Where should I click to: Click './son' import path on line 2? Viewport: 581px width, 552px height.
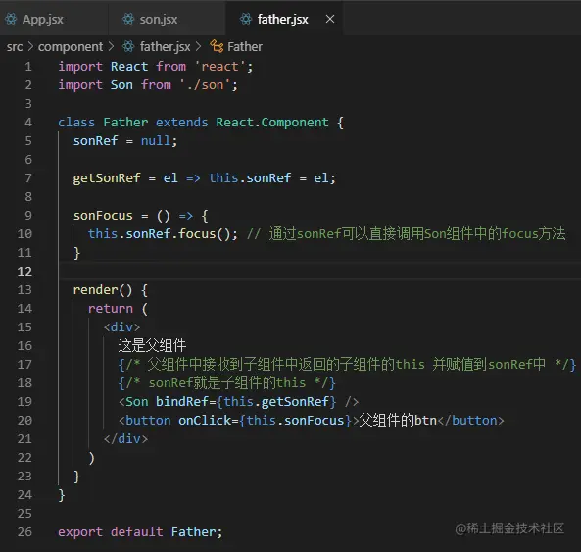[205, 85]
